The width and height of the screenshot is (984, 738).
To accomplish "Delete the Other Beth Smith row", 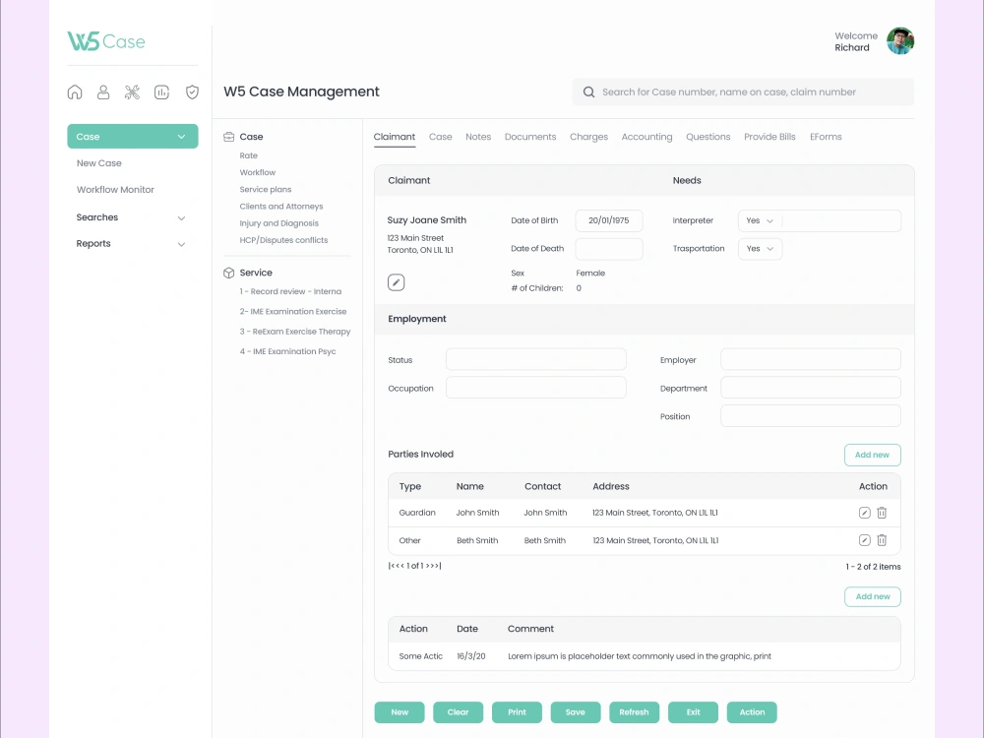I will click(x=882, y=540).
